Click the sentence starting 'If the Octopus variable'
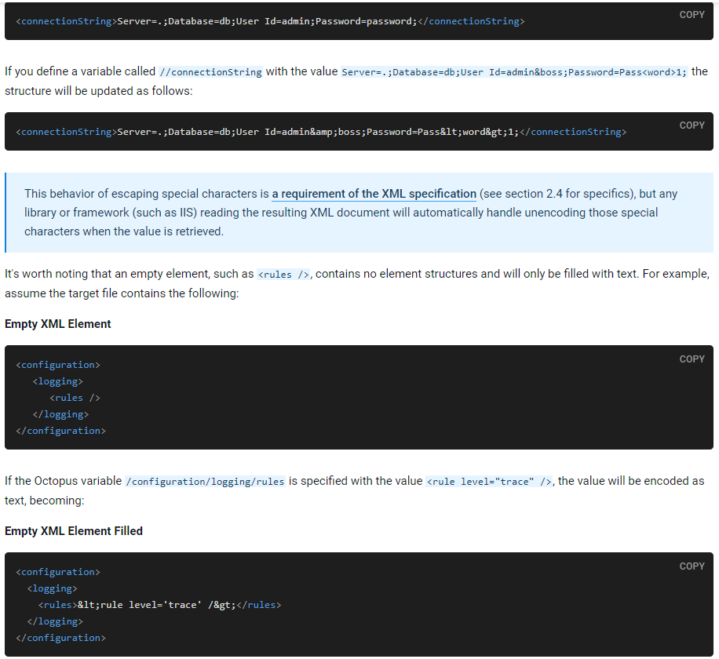This screenshot has height=659, width=719. (63, 481)
